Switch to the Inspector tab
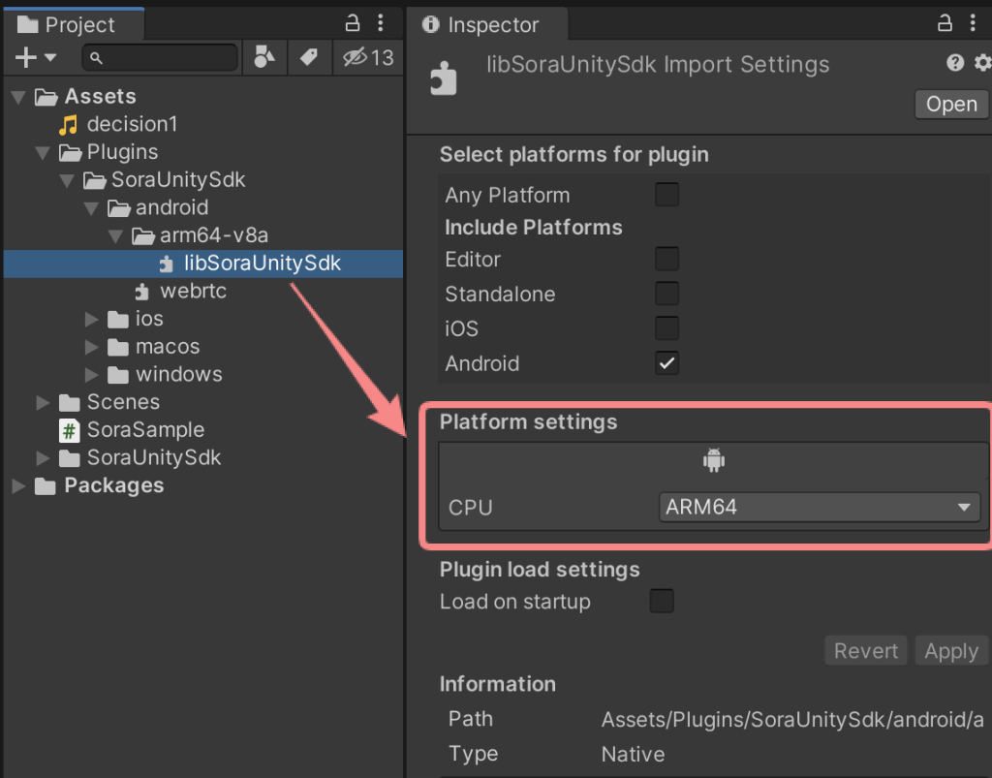 (x=487, y=24)
